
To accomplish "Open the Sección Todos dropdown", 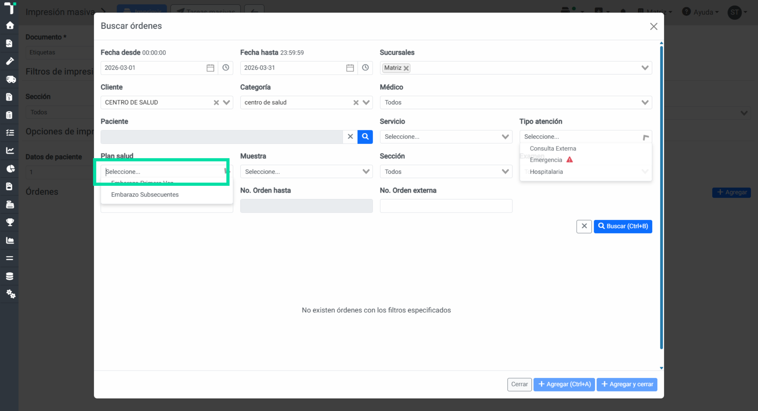I will [x=446, y=172].
